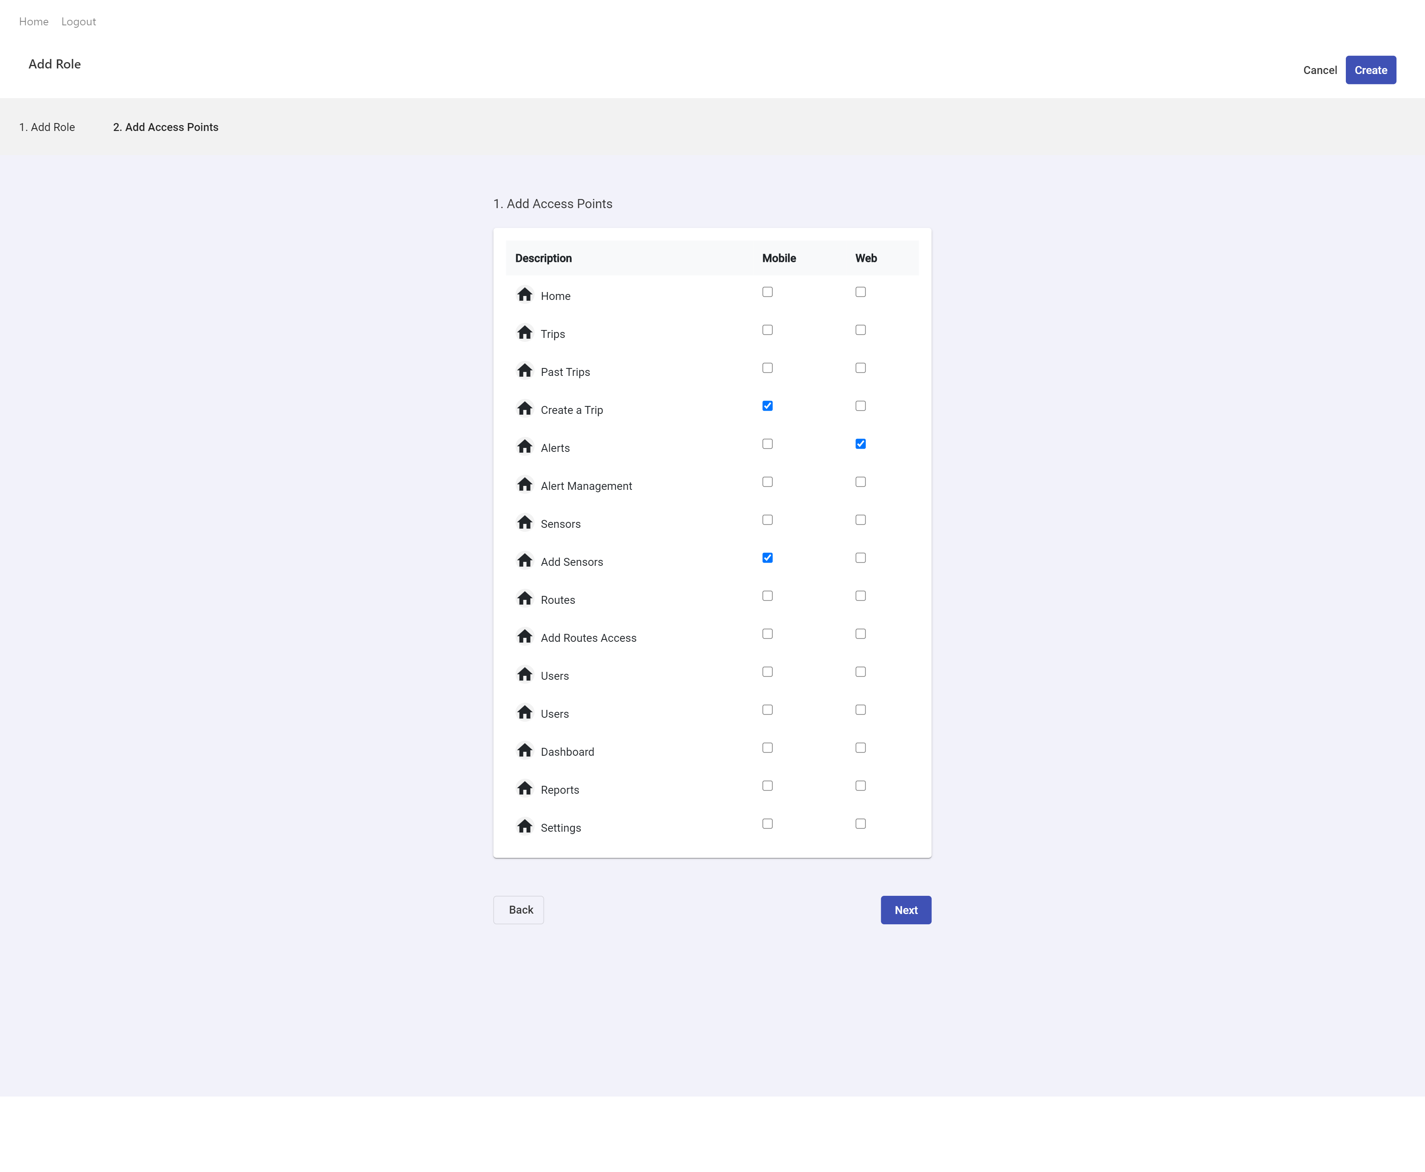Uncheck Mobile access for Create a Trip
Screen dimensions: 1425x1172
[x=767, y=406]
